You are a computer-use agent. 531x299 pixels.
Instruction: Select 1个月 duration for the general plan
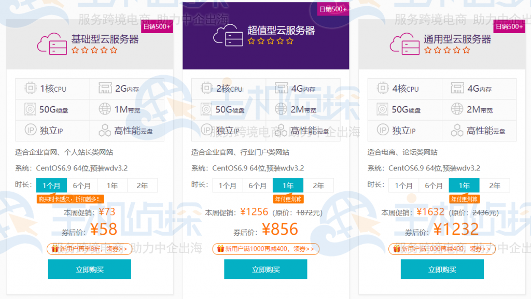pos(403,186)
